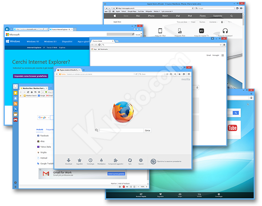Focus Chrome address bar
Image resolution: width=262 pixels, height=206 pixels.
coord(161,45)
